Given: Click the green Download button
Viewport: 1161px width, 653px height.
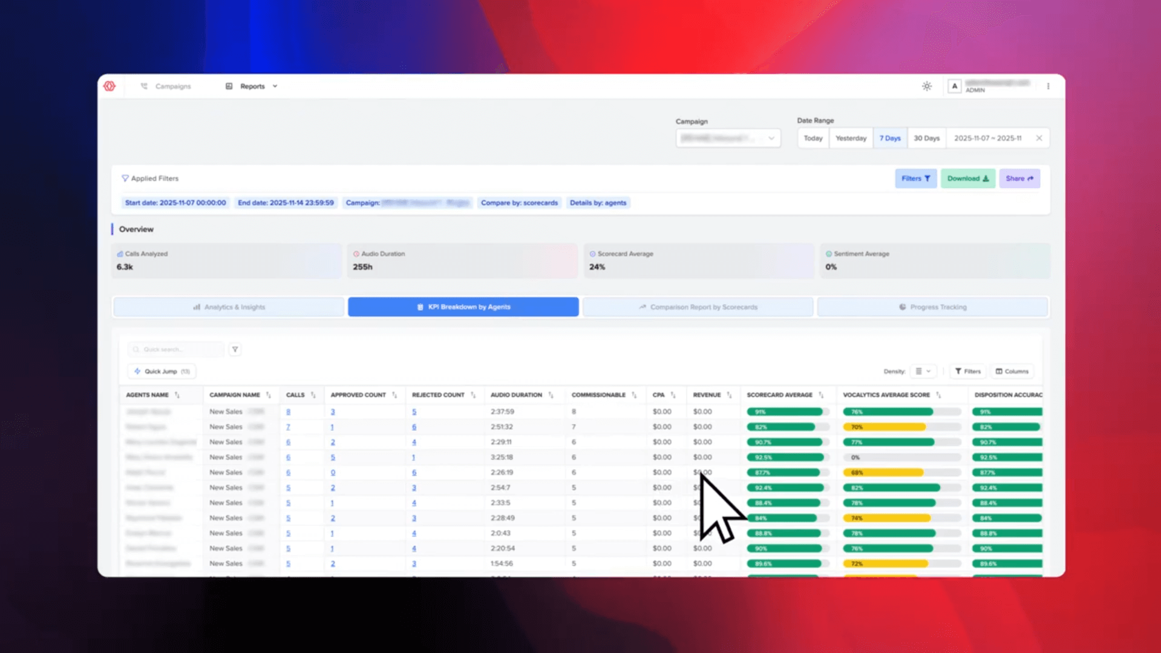Looking at the screenshot, I should pos(967,179).
